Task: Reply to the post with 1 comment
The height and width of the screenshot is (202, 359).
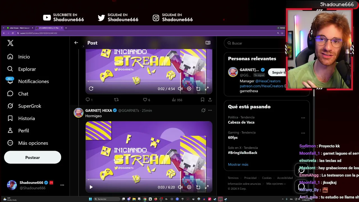Action: tap(89, 100)
